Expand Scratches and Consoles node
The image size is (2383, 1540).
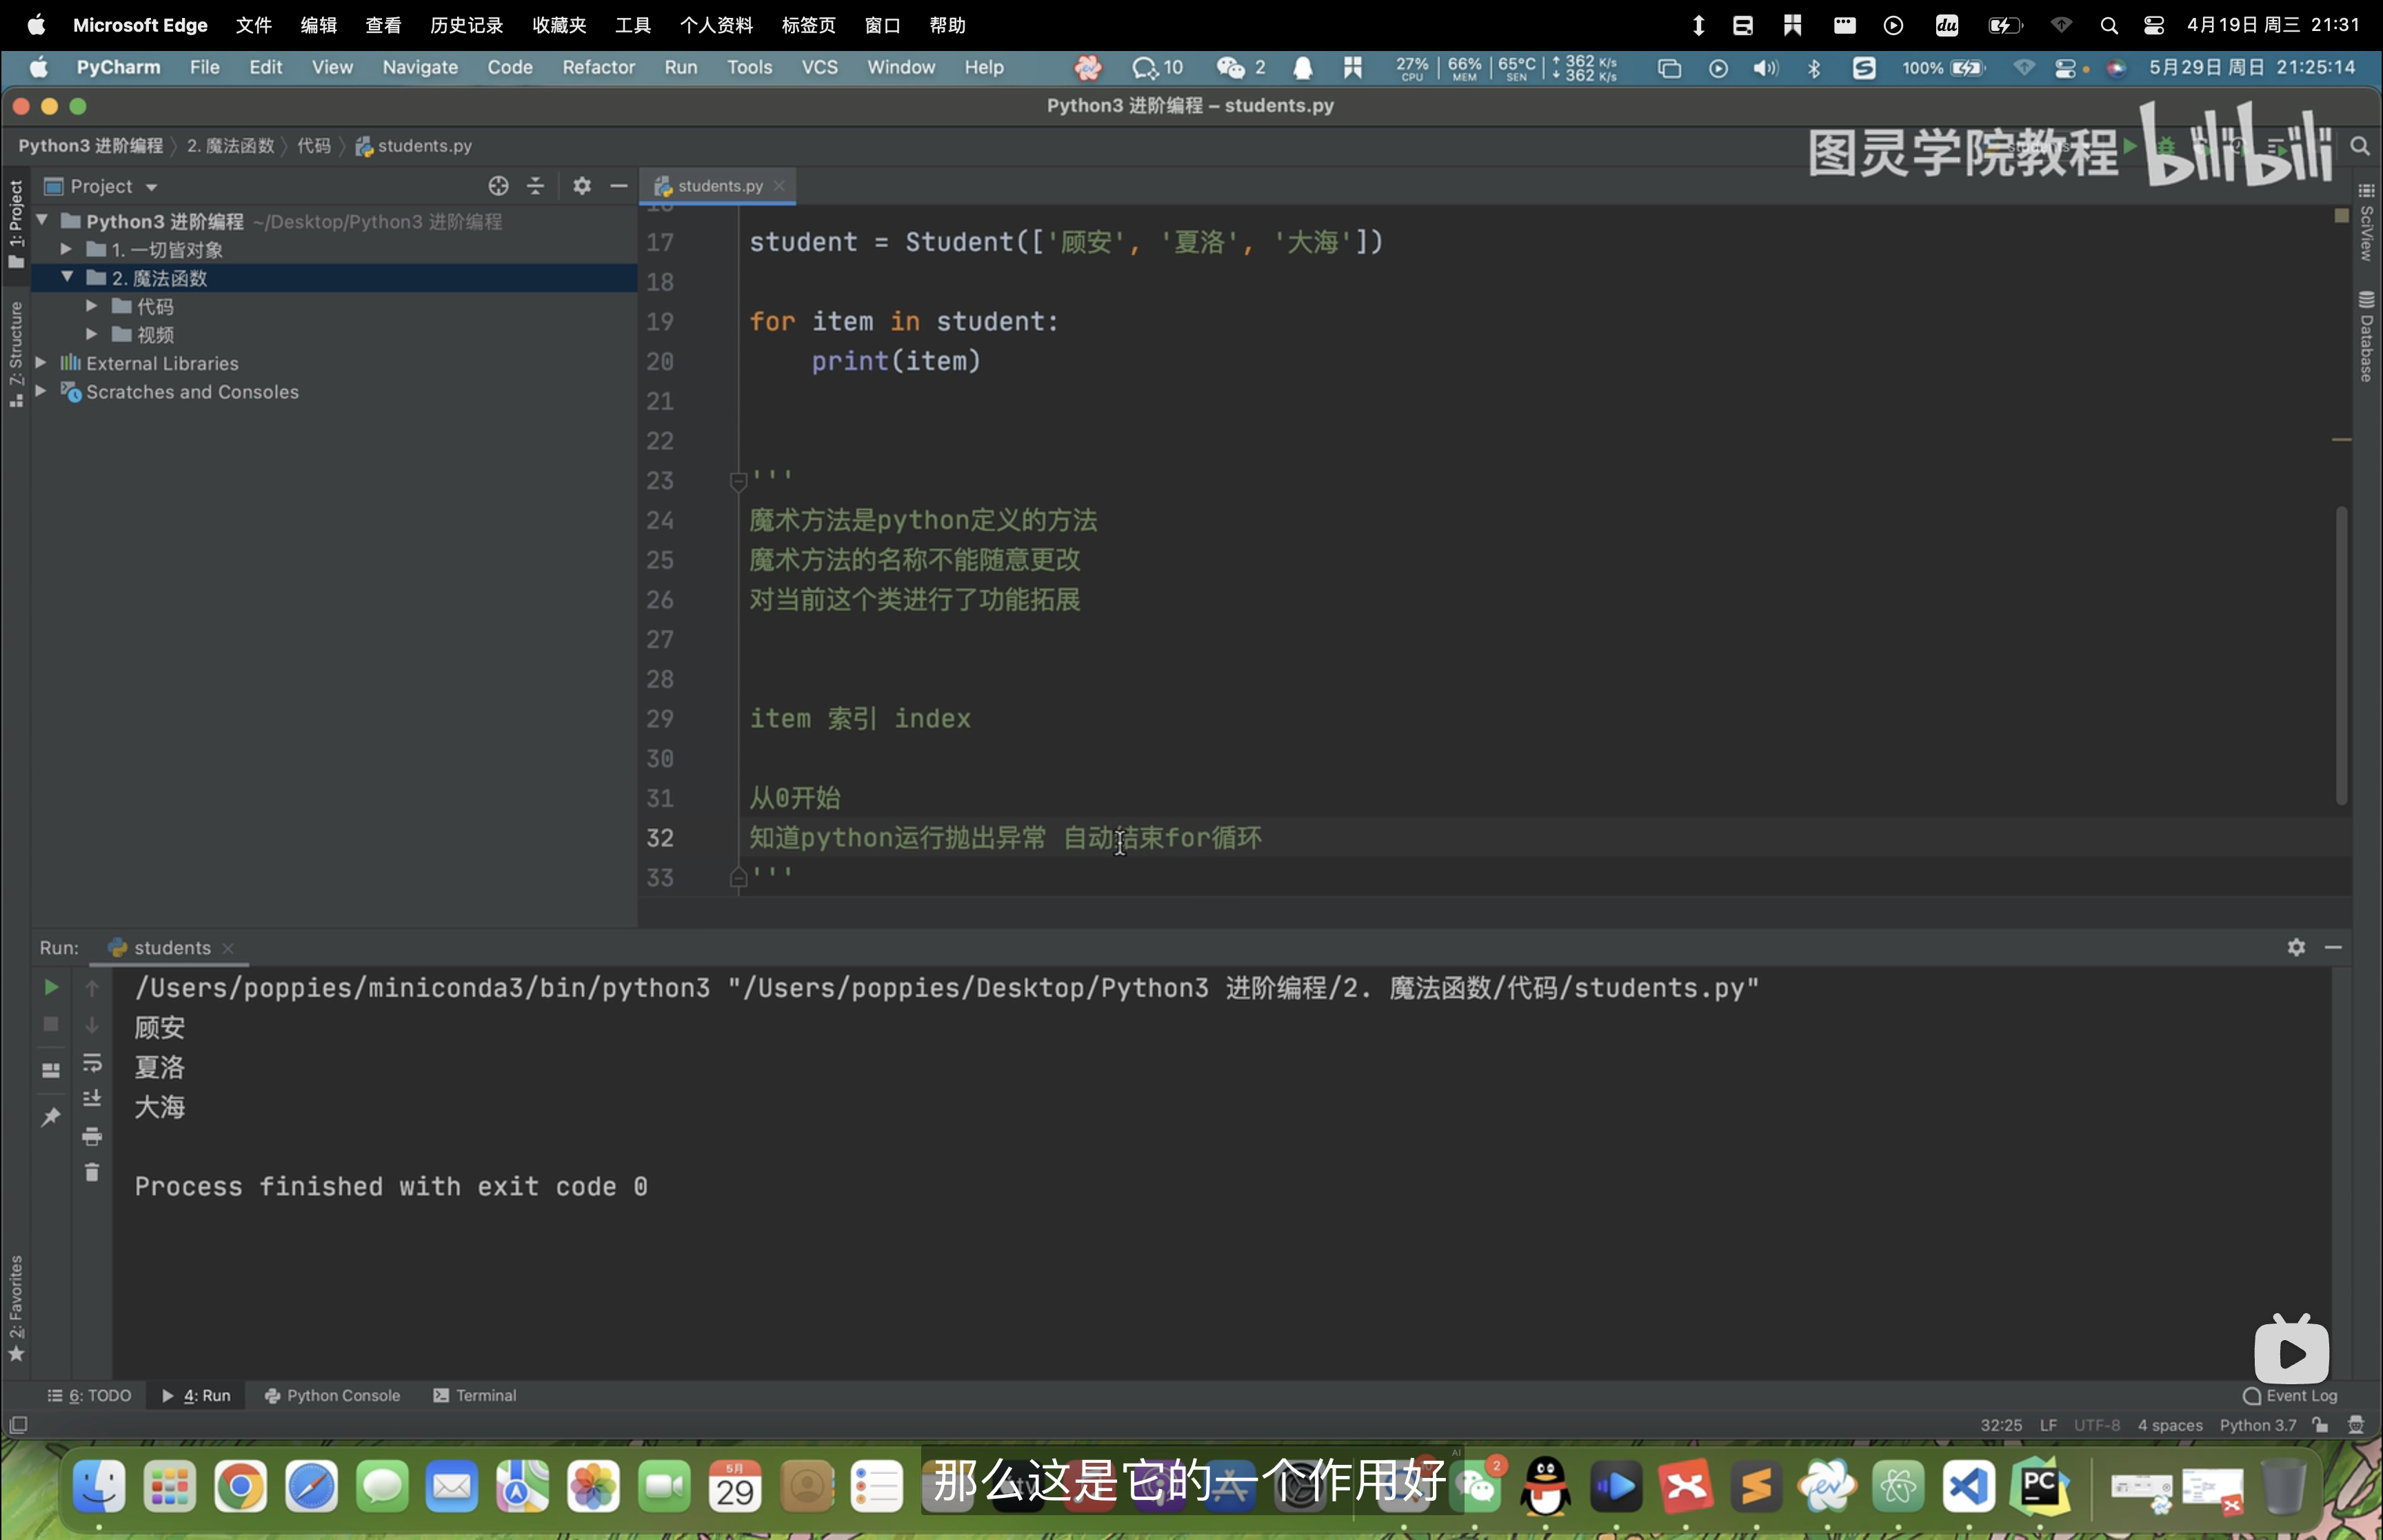point(41,391)
